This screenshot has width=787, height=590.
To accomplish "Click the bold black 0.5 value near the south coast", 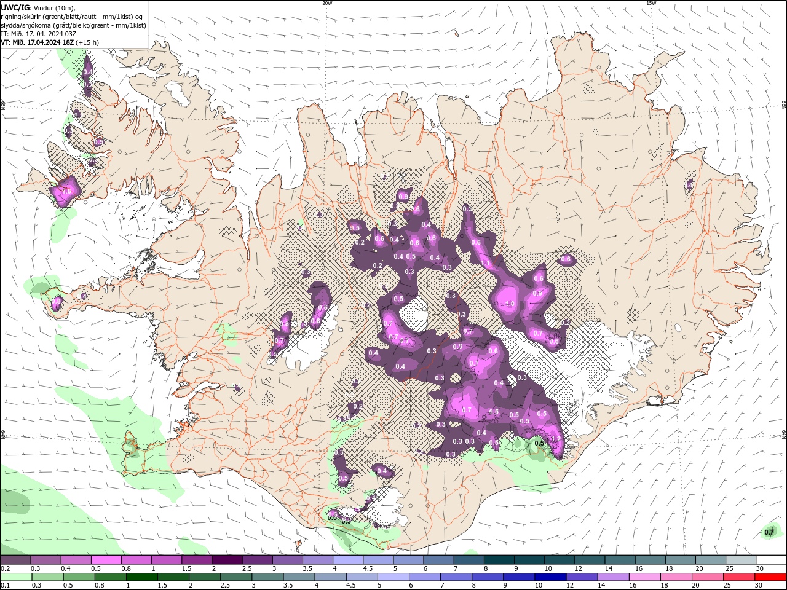I will [539, 442].
